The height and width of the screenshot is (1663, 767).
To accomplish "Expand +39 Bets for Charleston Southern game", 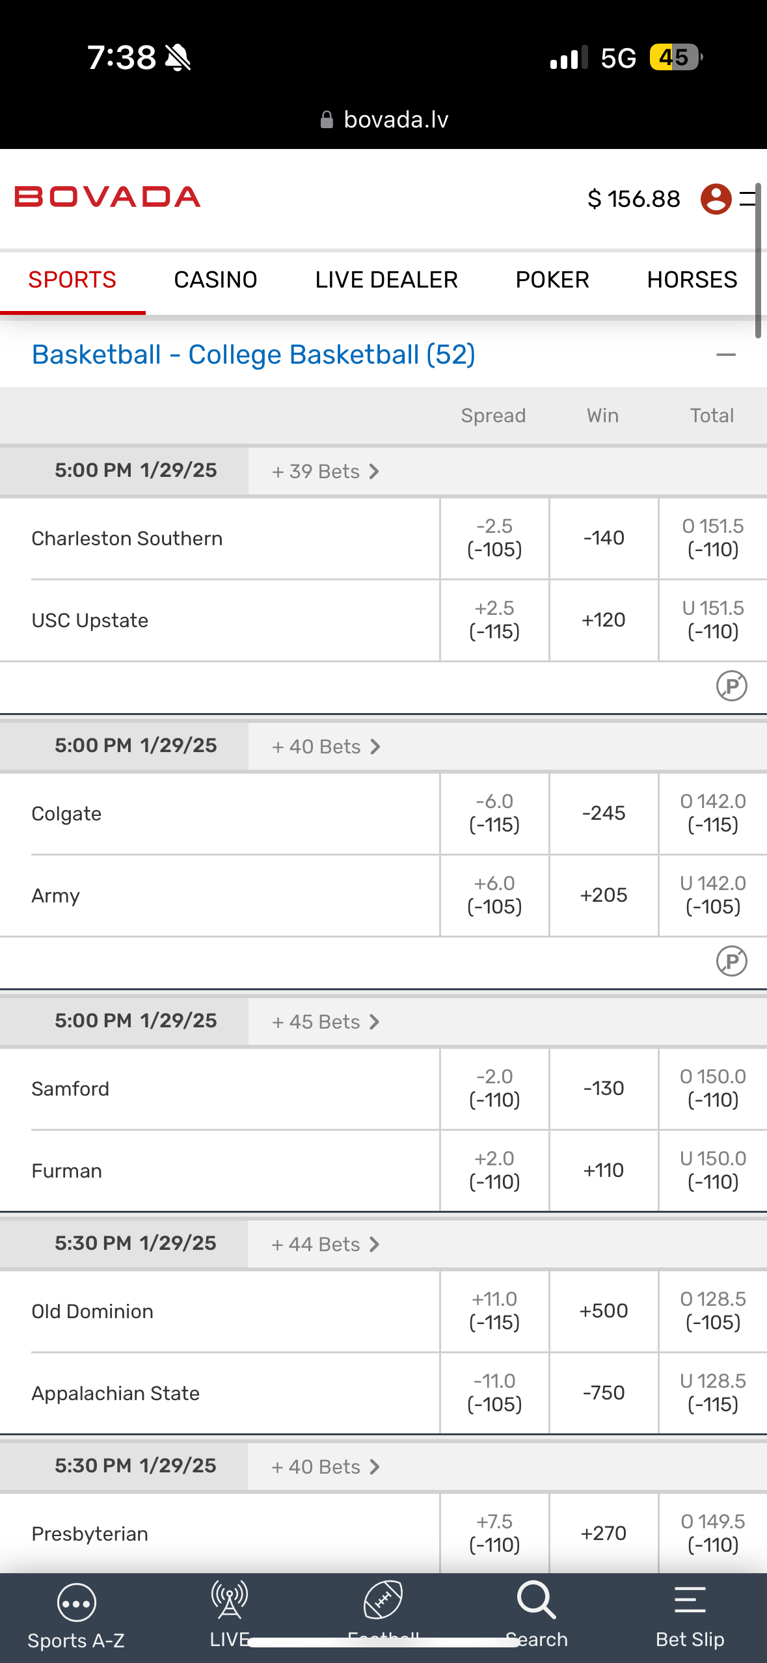I will [x=325, y=471].
